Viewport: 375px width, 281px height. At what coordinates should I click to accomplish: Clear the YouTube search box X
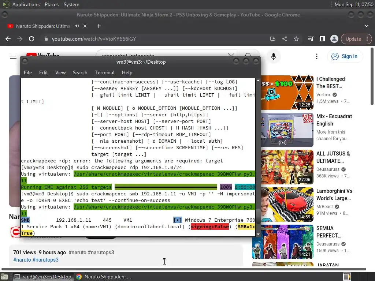coord(231,56)
